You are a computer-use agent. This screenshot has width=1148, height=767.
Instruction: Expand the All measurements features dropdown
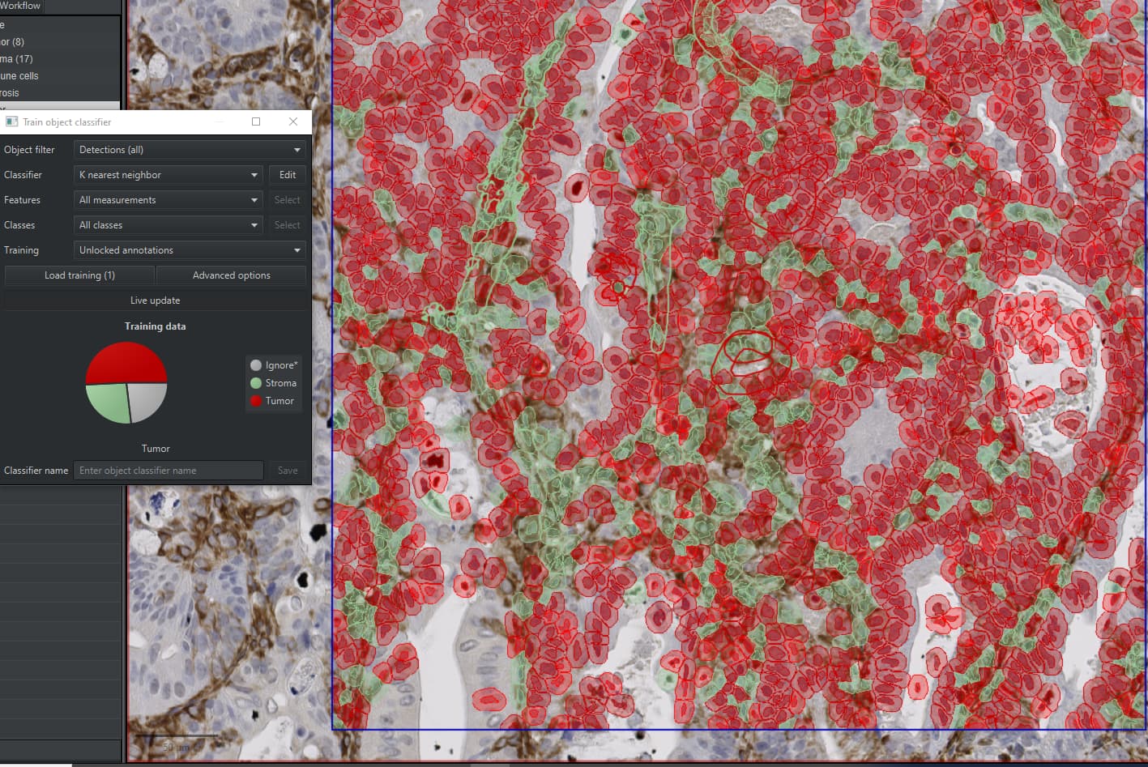pyautogui.click(x=169, y=200)
